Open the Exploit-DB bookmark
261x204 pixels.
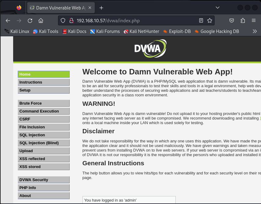[x=177, y=31]
